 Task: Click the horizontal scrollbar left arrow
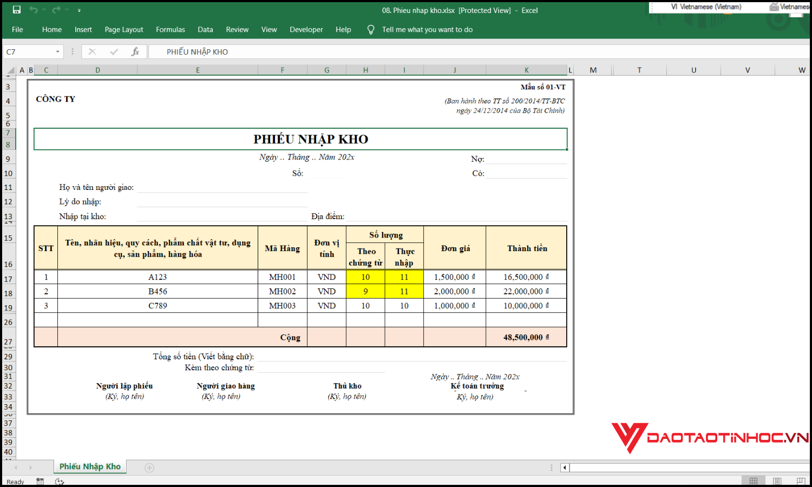point(565,468)
